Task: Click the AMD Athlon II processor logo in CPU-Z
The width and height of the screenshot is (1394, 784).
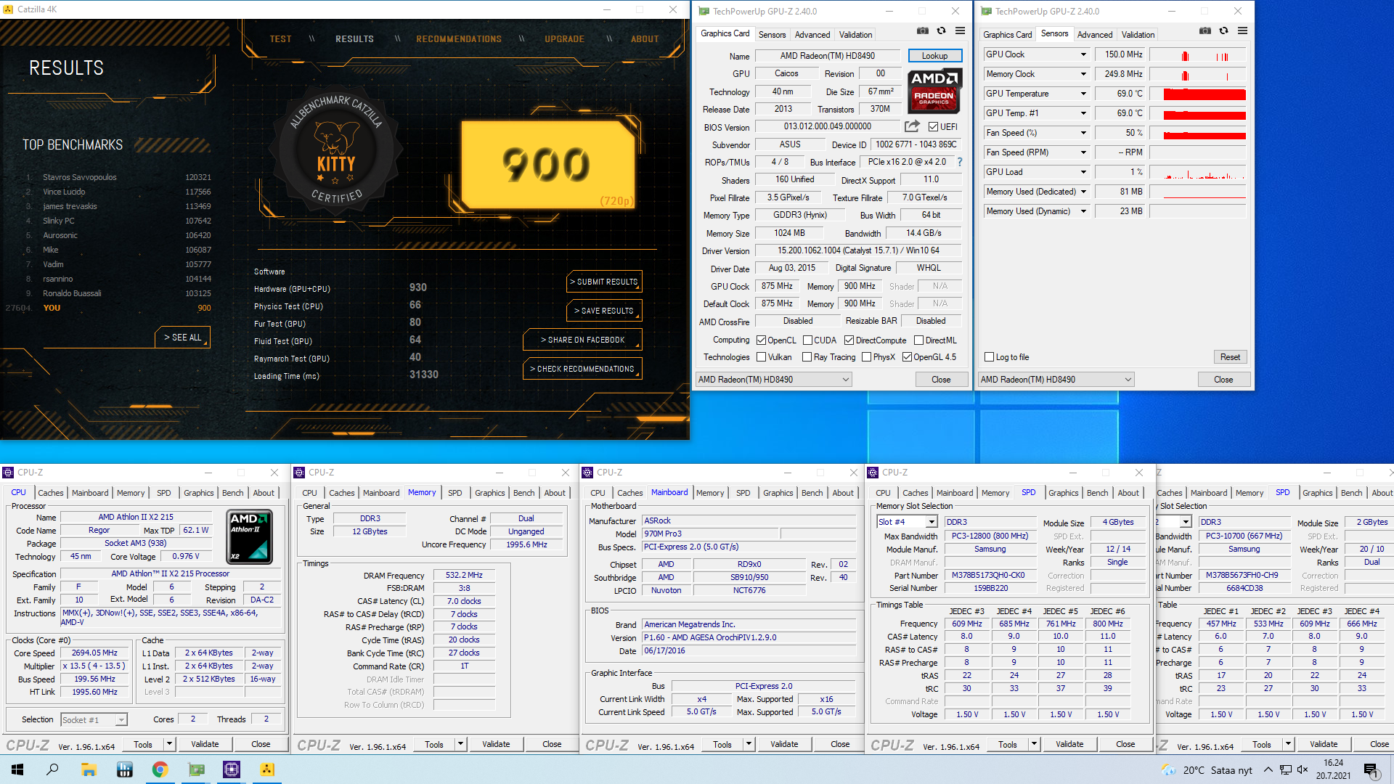Action: click(250, 536)
